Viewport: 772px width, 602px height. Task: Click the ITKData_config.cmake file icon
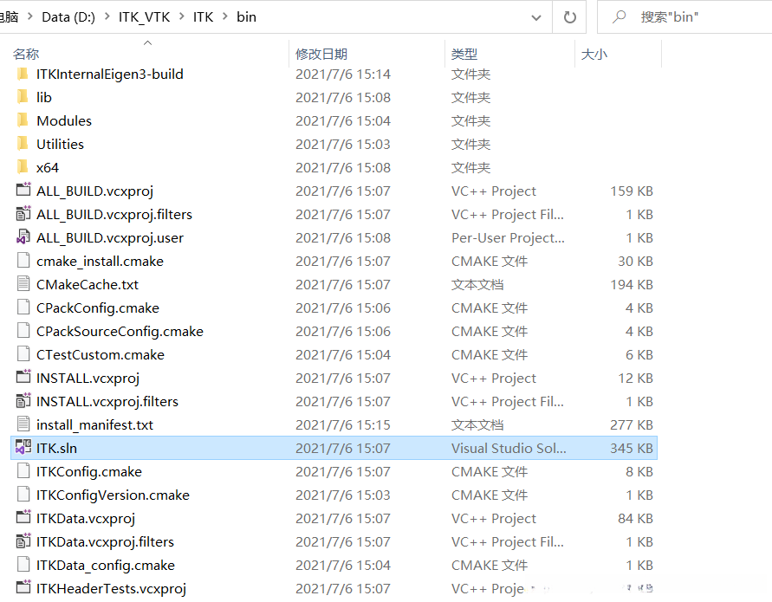tap(23, 565)
